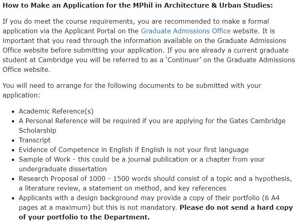Click the 'You will need to arrange' paragraph
Image resolution: width=299 pixels, height=223 pixels.
coord(132,90)
